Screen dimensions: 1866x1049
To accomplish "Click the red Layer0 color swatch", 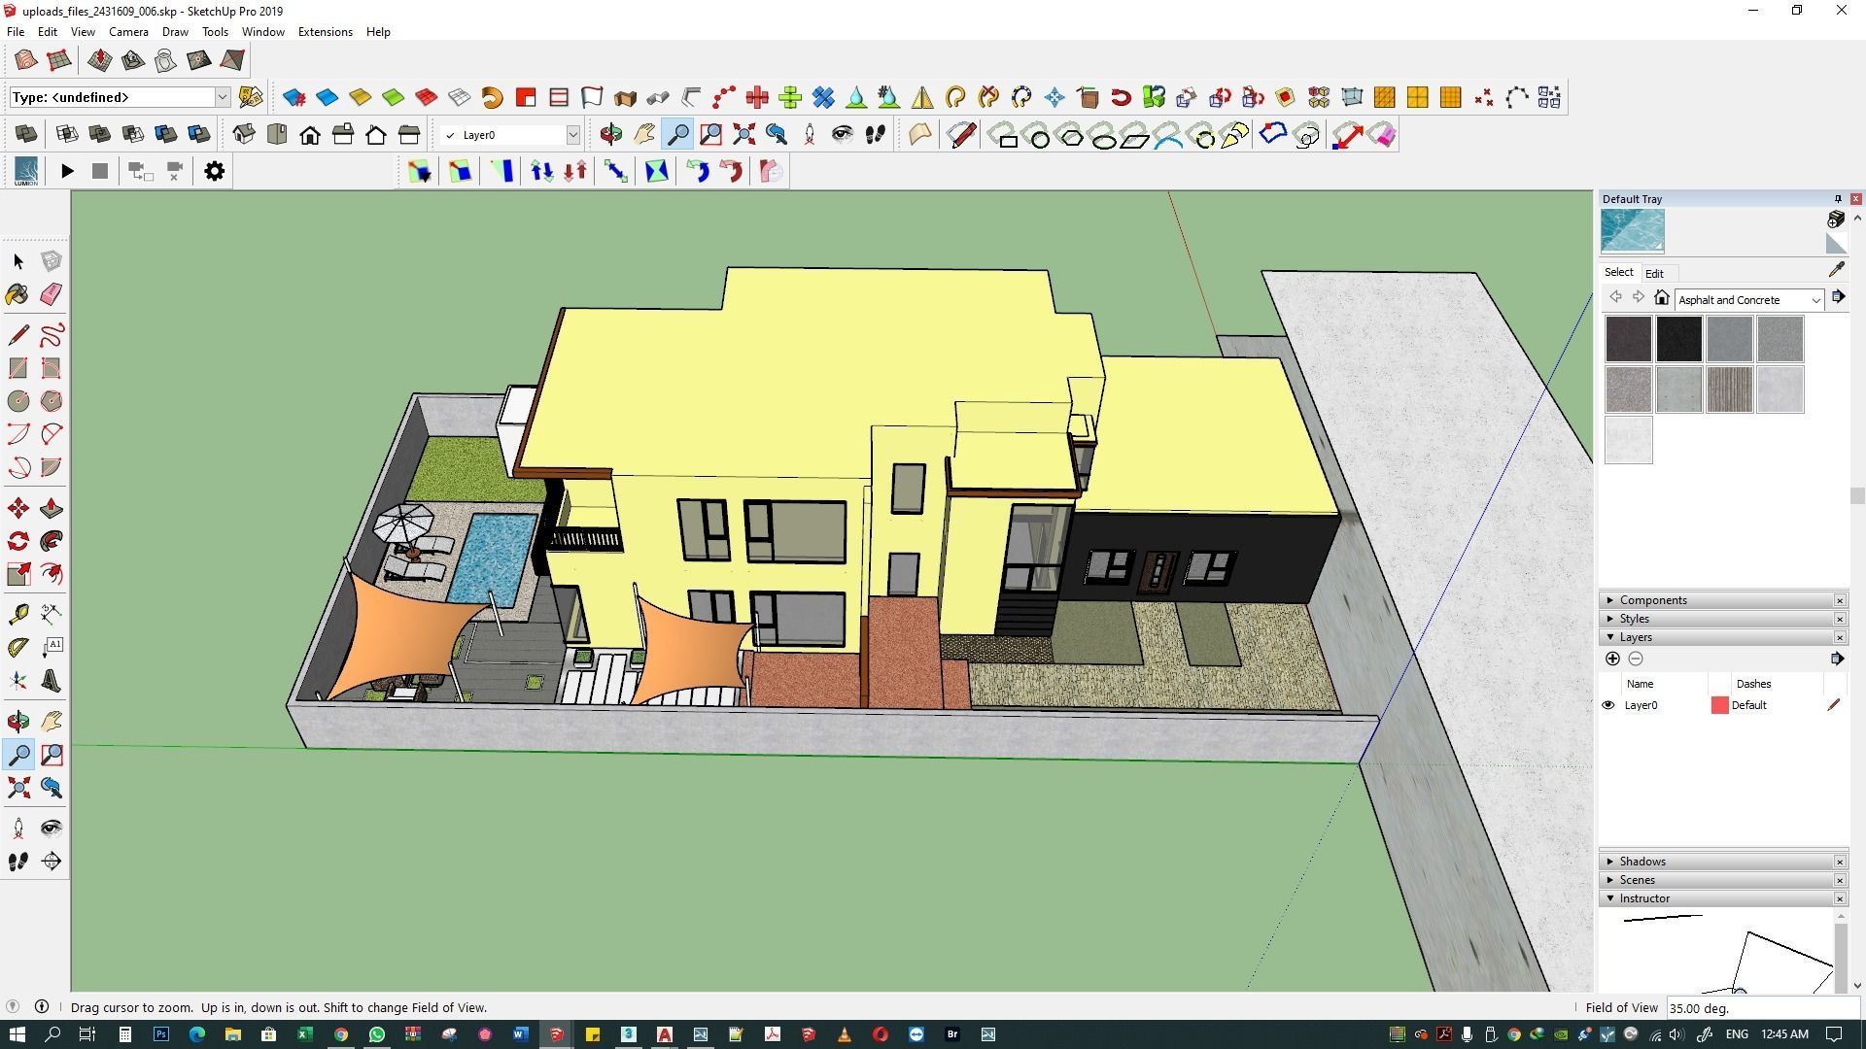I will coord(1719,705).
